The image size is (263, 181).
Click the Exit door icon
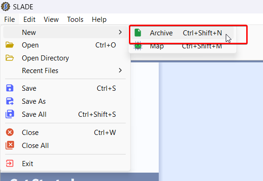10,163
